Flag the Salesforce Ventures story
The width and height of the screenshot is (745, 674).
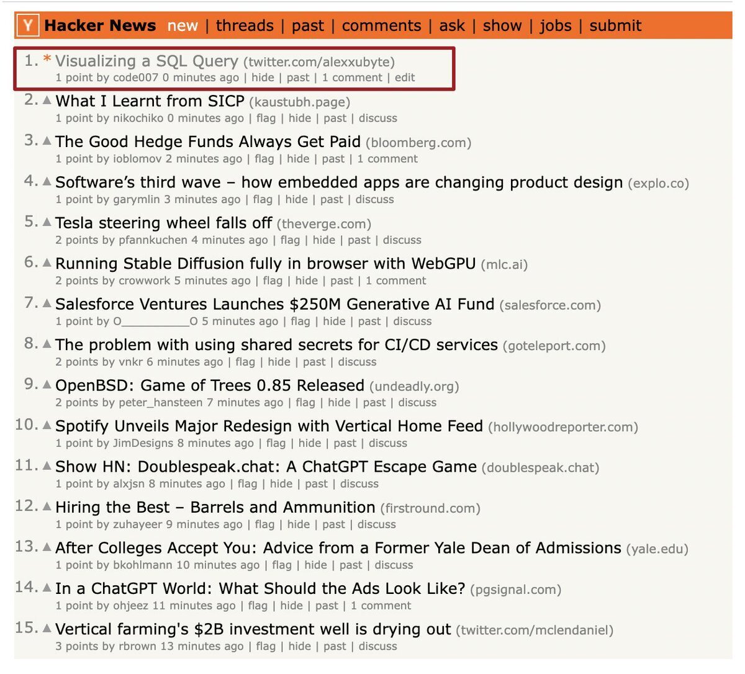point(300,321)
